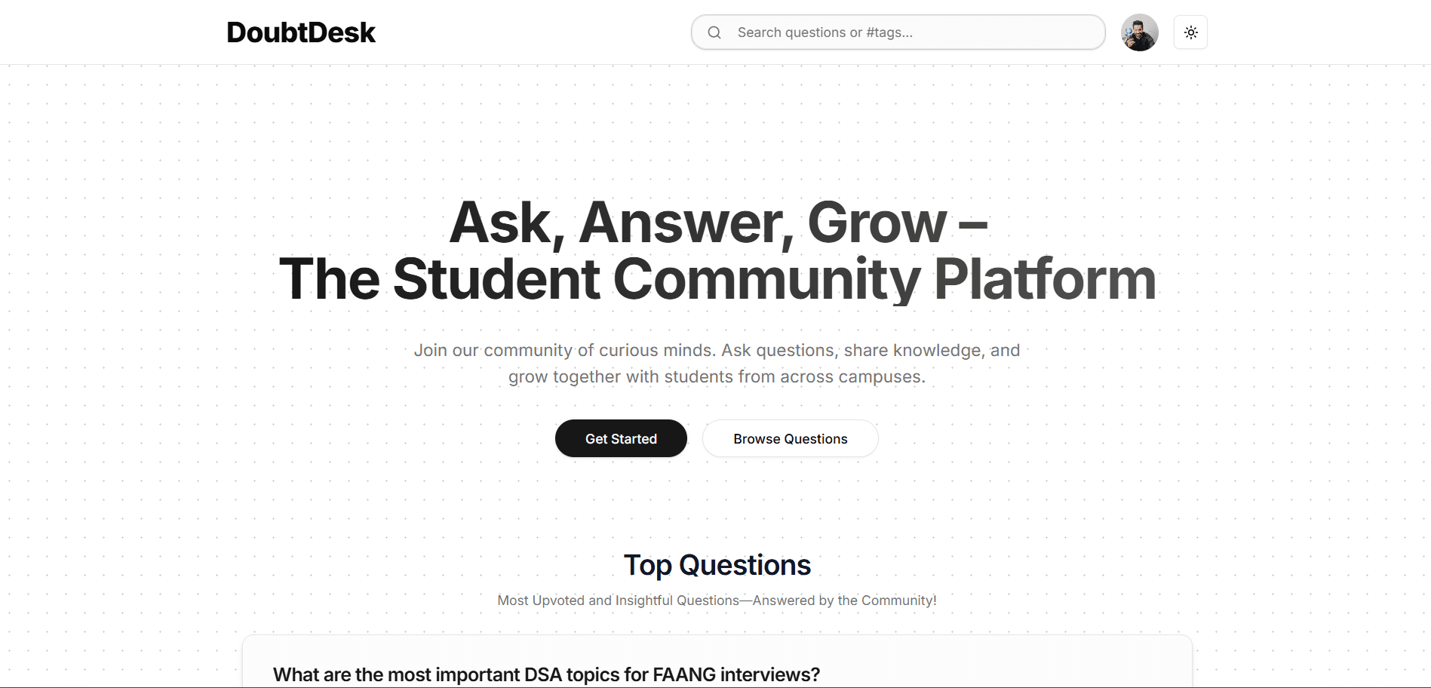Open the user profile avatar

pyautogui.click(x=1139, y=32)
